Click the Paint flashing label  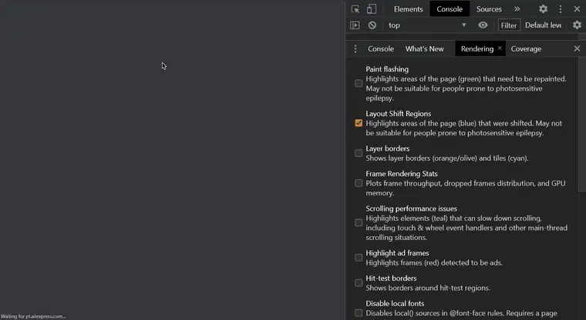[x=387, y=69]
